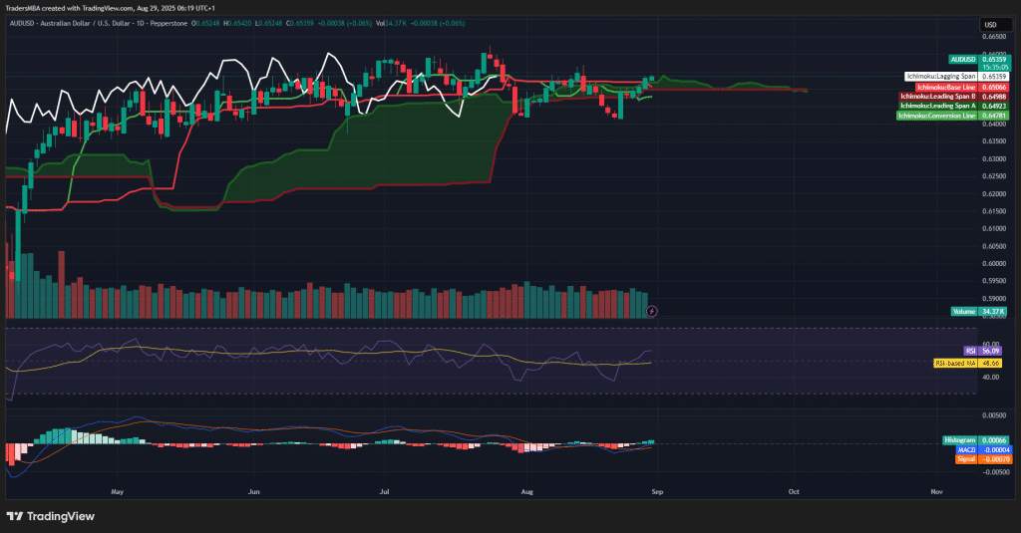This screenshot has width=1021, height=533.
Task: Select the purple RSI value label
Action: [x=969, y=351]
